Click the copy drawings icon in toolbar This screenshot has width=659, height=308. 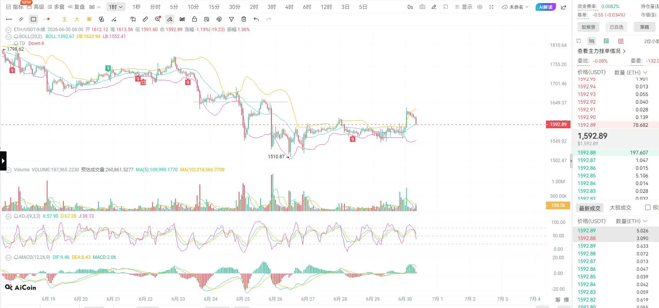click(133, 19)
